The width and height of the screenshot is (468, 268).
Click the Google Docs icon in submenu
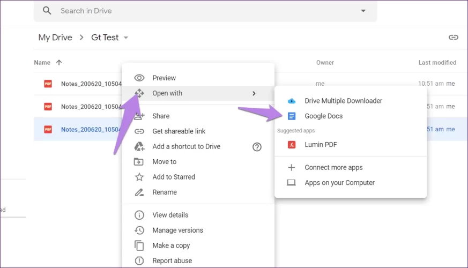point(292,116)
